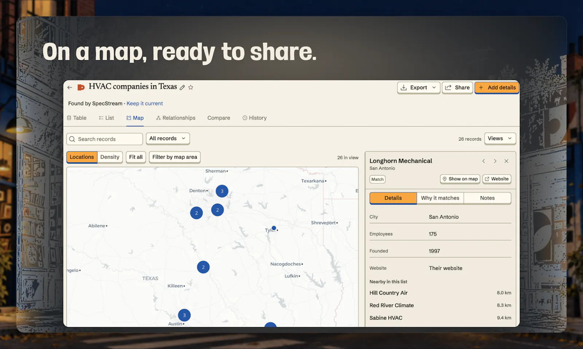Select the Details tab in record panel
583x349 pixels.
(x=393, y=198)
